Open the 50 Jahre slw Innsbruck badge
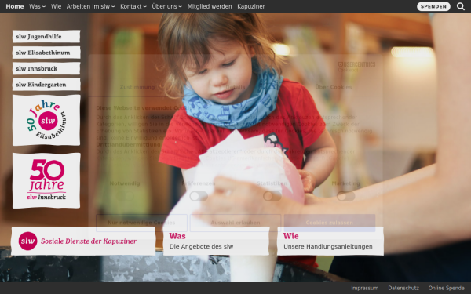Viewport: 471px width, 294px height. coord(46,180)
